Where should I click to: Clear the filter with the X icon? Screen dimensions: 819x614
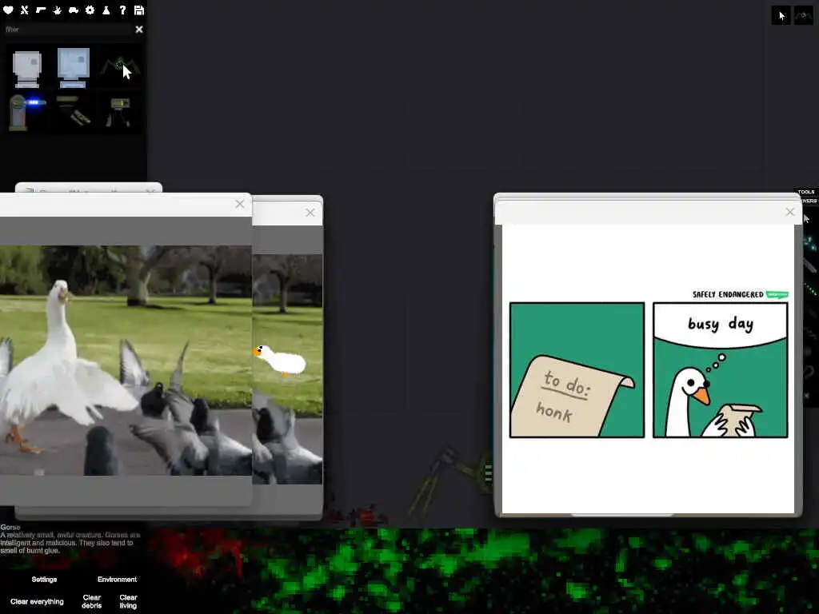139,30
